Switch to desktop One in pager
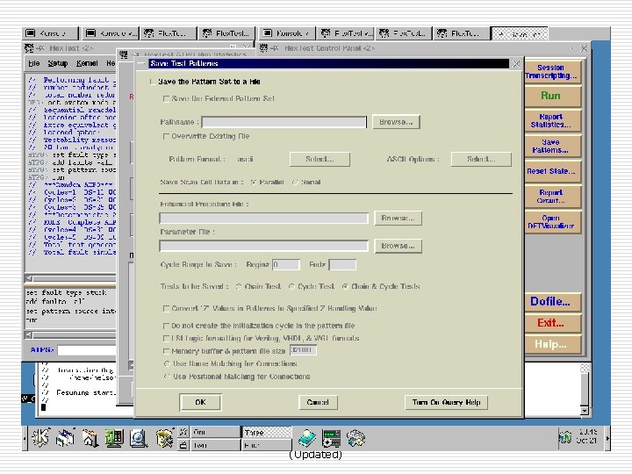Screen dimensions: 632x474 pos(215,432)
